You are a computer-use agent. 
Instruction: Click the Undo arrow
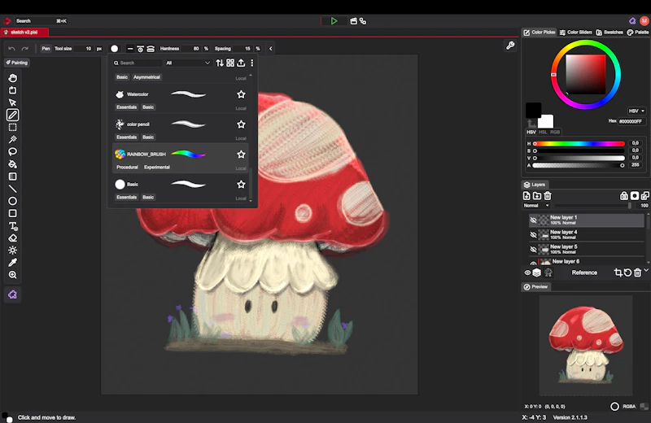(x=11, y=49)
